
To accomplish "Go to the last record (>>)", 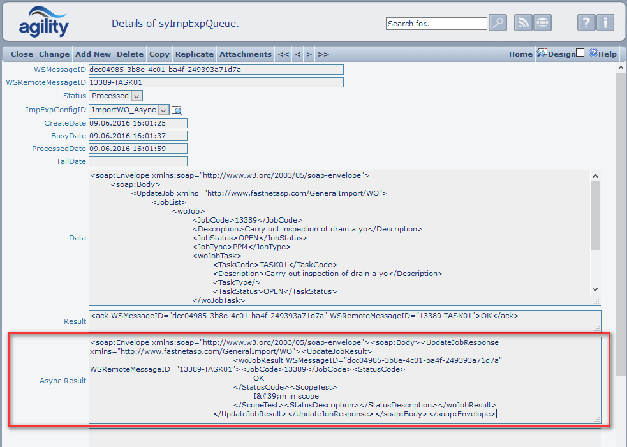I will click(323, 54).
